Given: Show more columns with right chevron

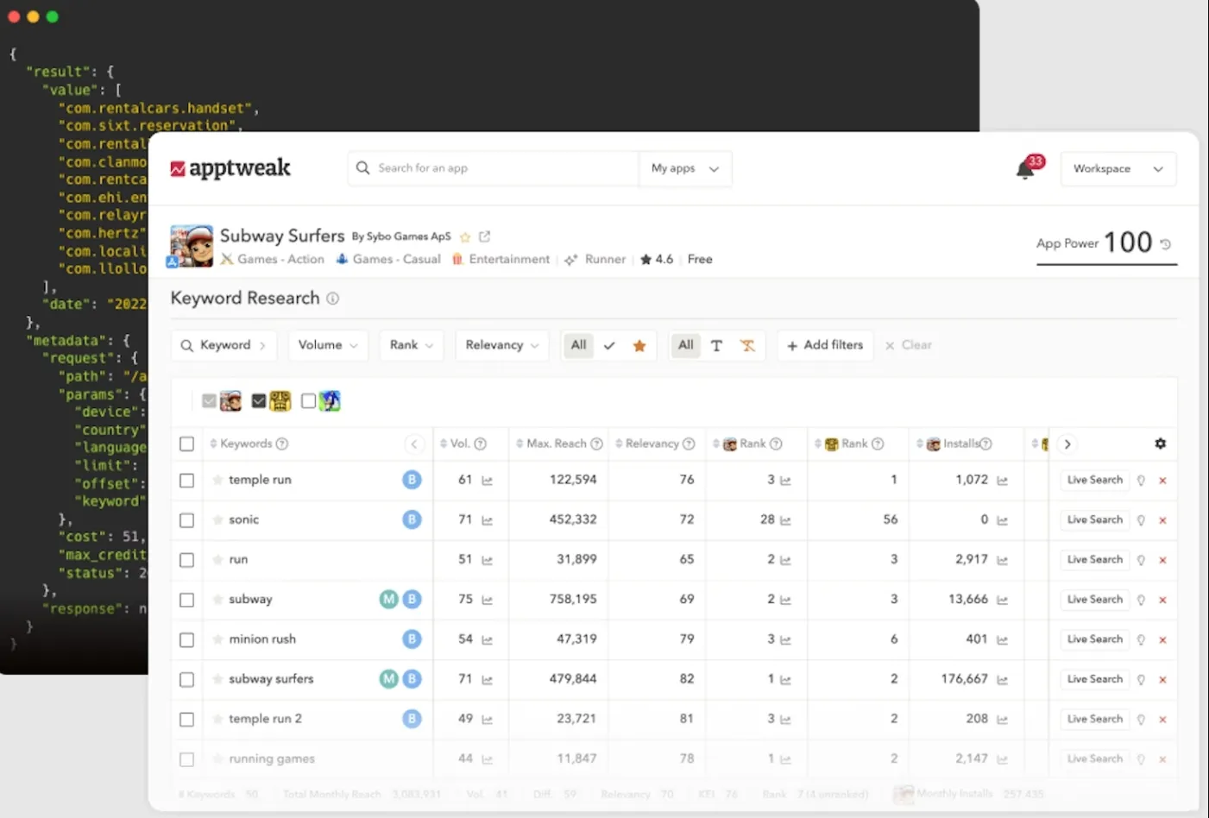Looking at the screenshot, I should pyautogui.click(x=1067, y=444).
